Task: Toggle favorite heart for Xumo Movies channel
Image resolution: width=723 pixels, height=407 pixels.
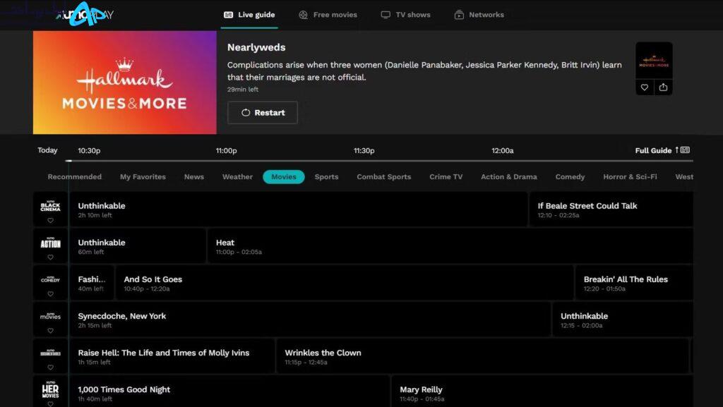Action: click(50, 331)
